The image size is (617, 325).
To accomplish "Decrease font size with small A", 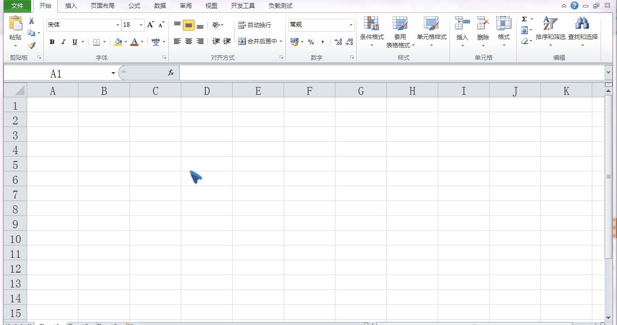I will [161, 25].
